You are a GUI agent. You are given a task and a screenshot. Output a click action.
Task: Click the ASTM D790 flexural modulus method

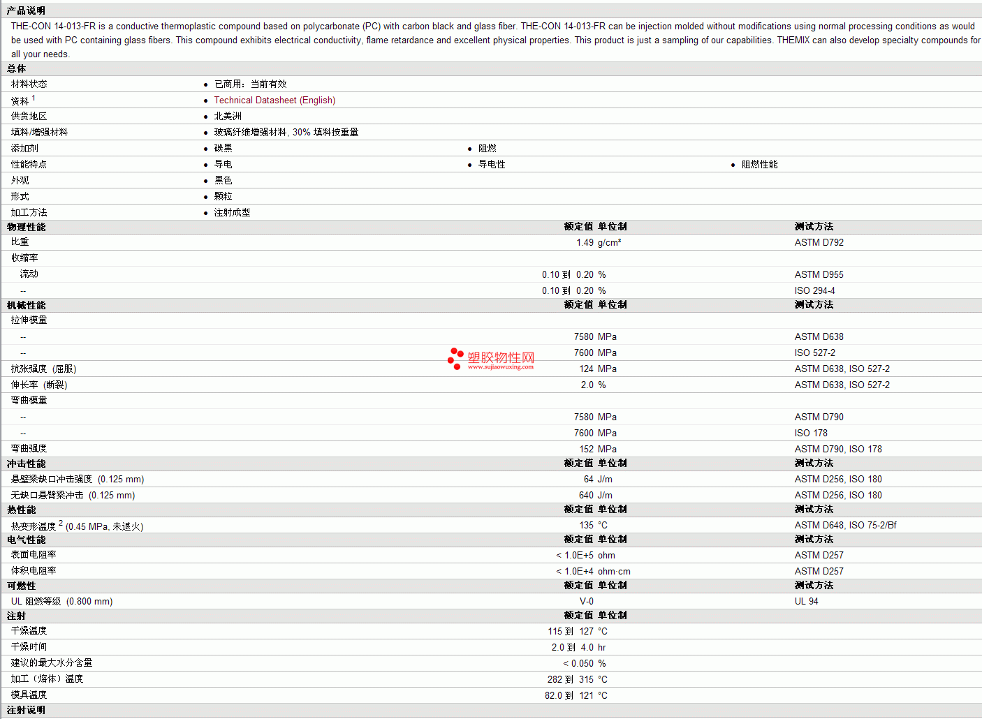pos(819,417)
